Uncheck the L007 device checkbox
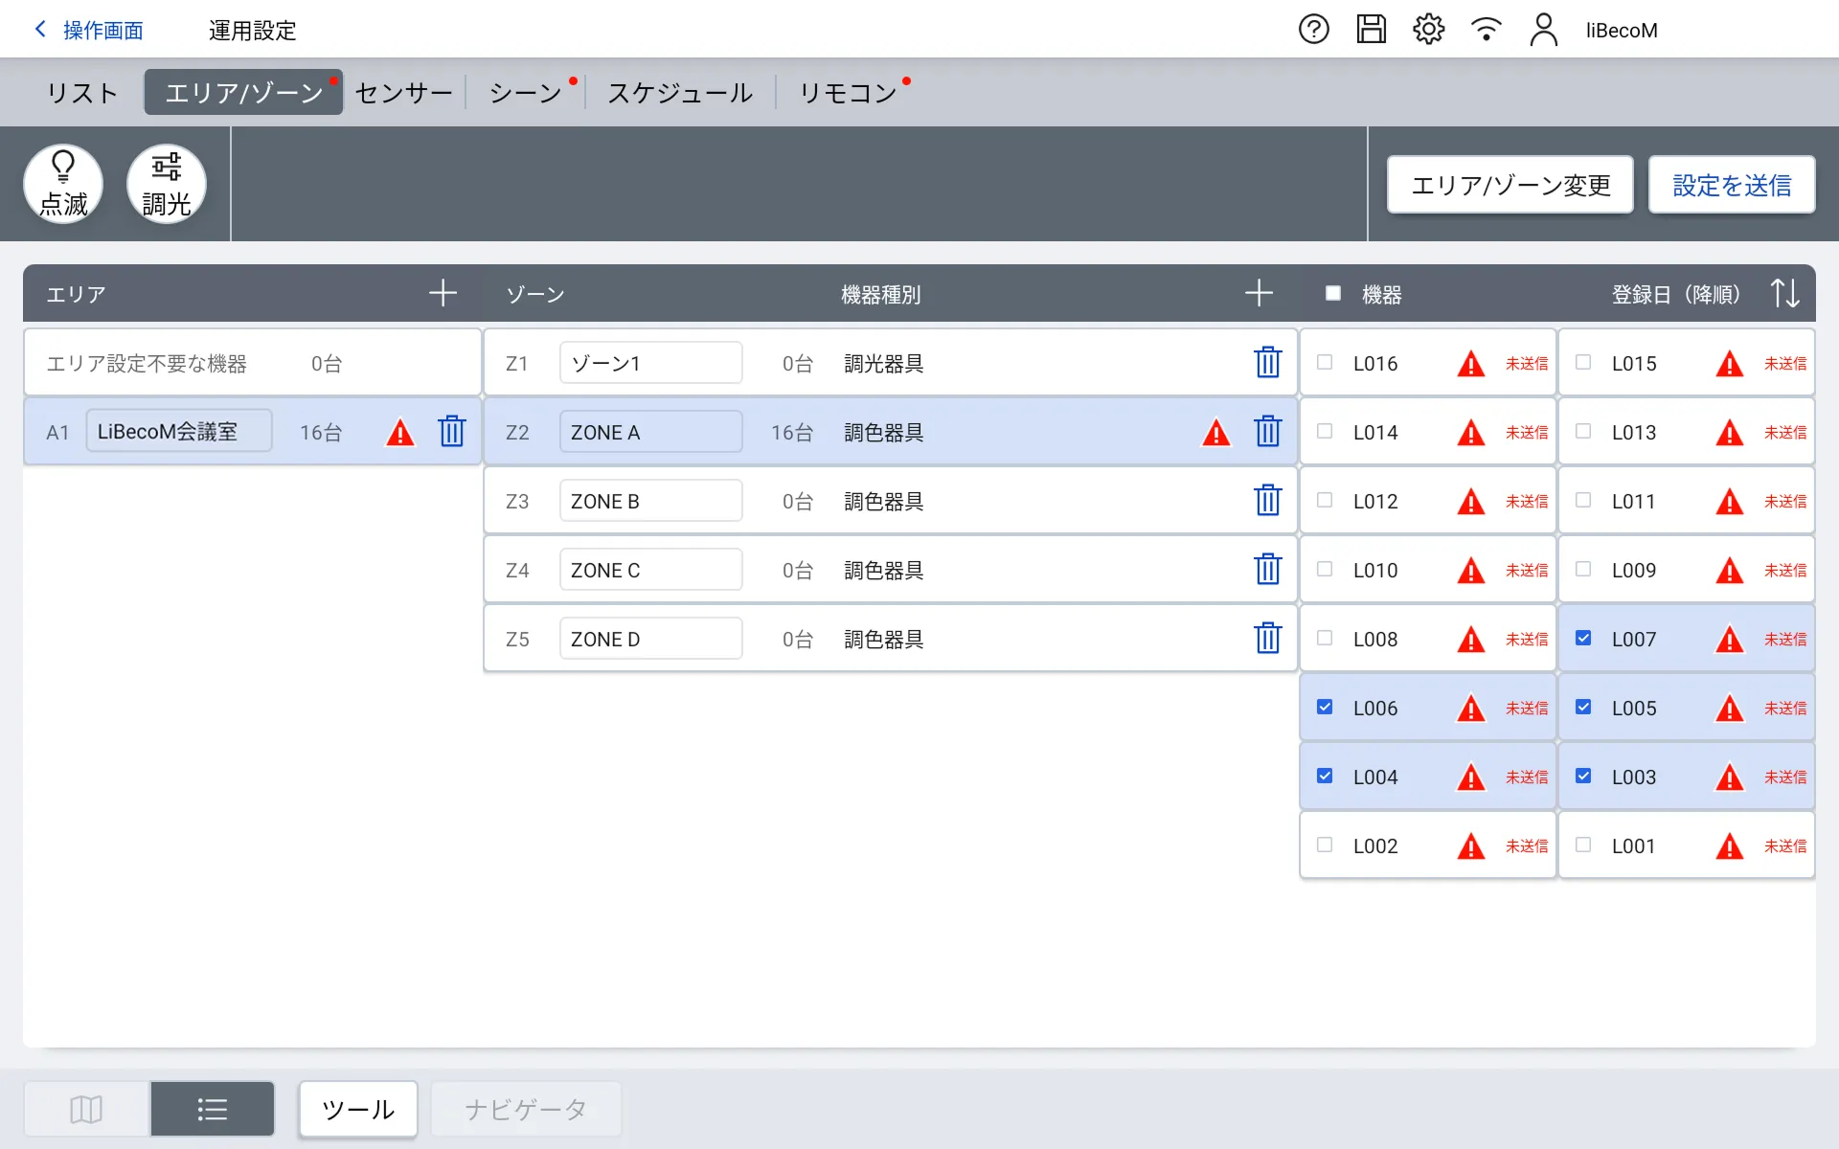This screenshot has width=1839, height=1149. pos(1583,639)
